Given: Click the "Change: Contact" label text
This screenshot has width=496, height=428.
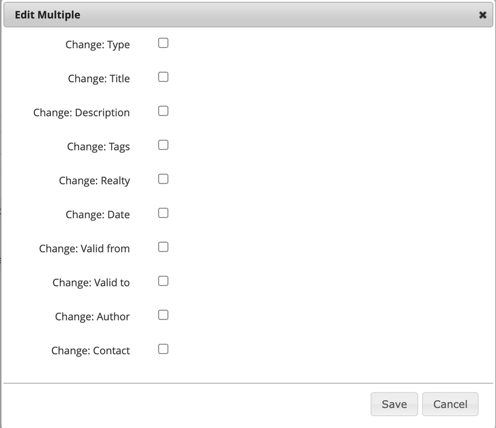Looking at the screenshot, I should (90, 351).
